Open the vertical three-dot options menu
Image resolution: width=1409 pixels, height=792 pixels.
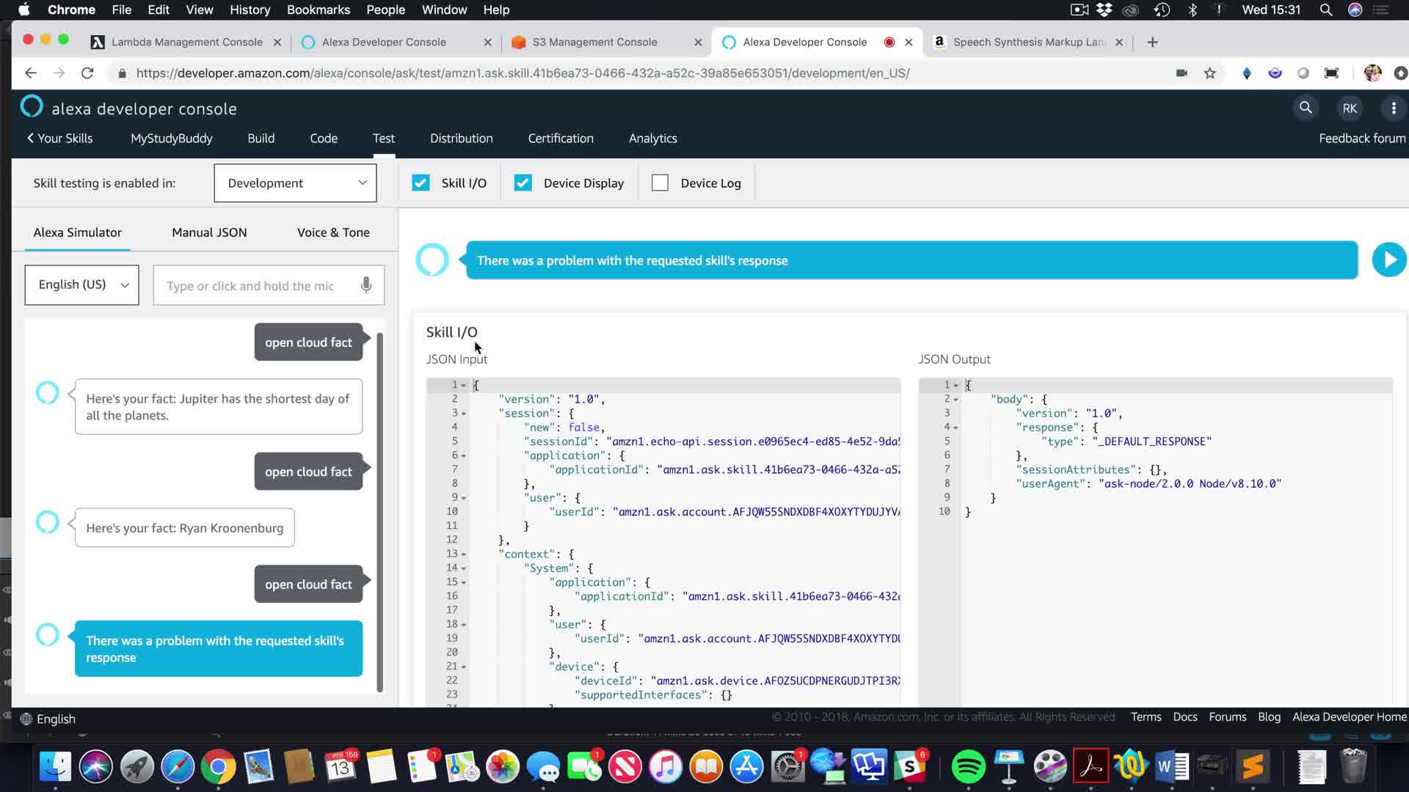pos(1394,109)
